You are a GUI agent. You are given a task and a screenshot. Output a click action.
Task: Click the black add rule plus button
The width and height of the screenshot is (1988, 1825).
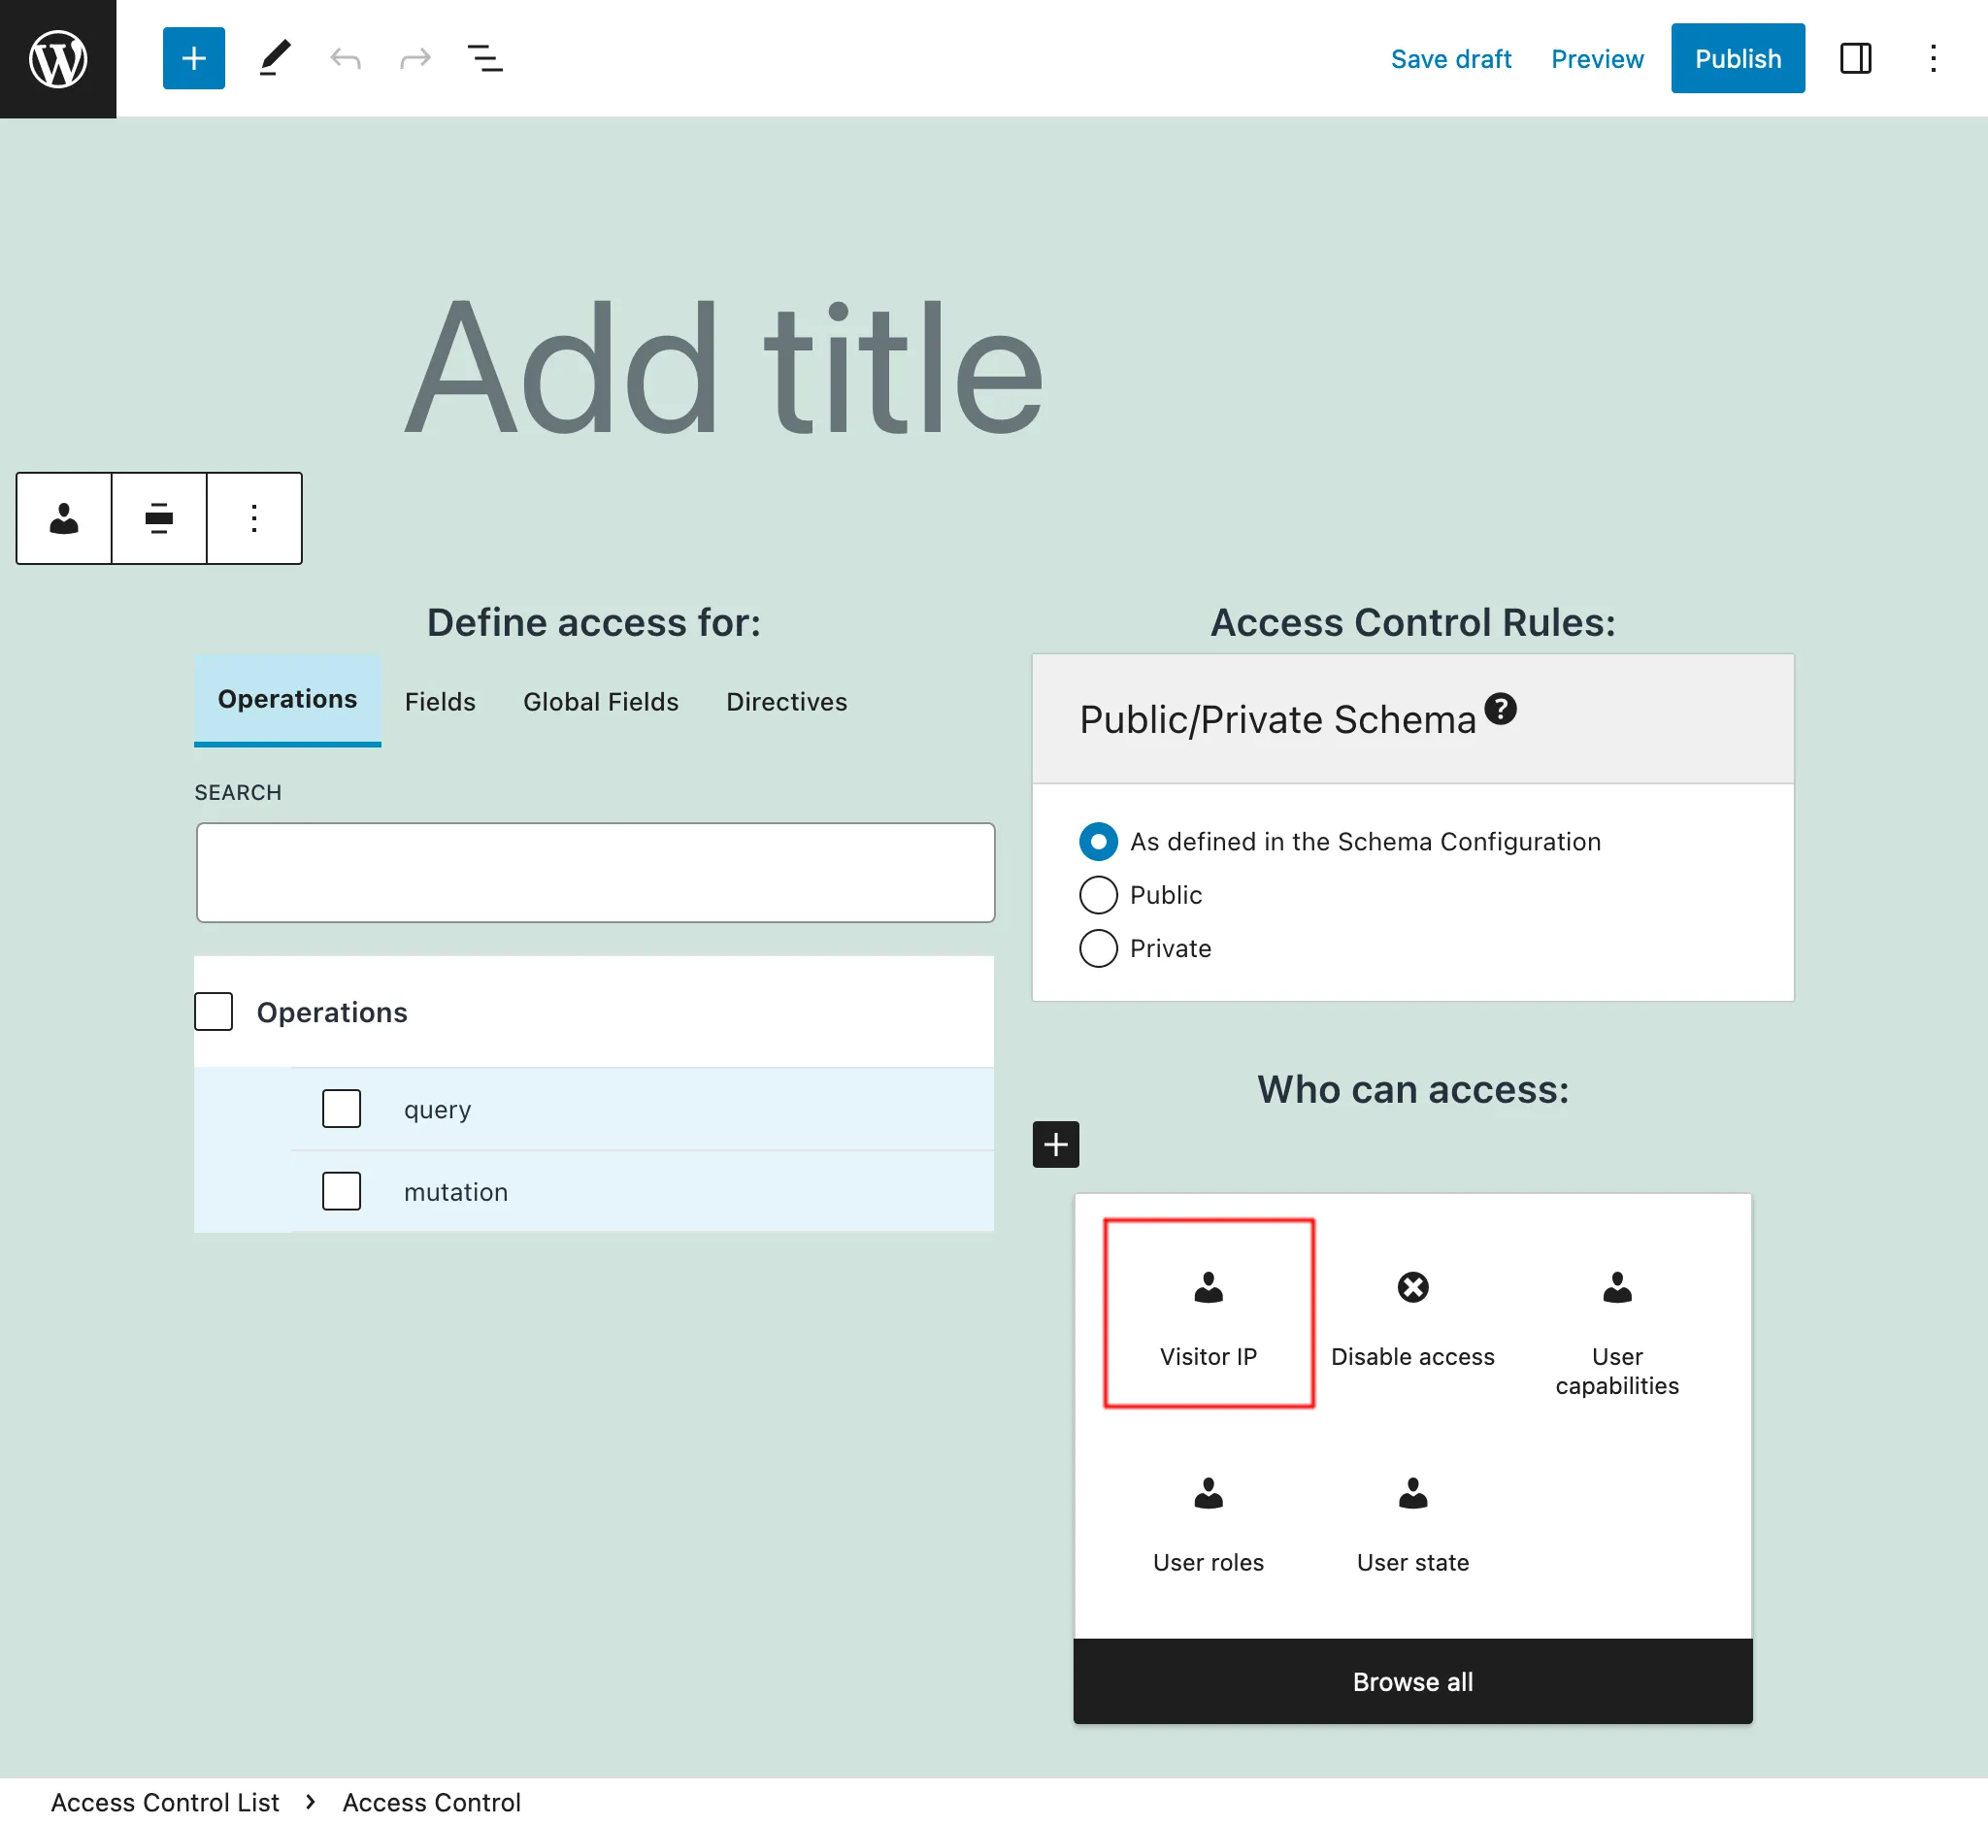[1056, 1145]
